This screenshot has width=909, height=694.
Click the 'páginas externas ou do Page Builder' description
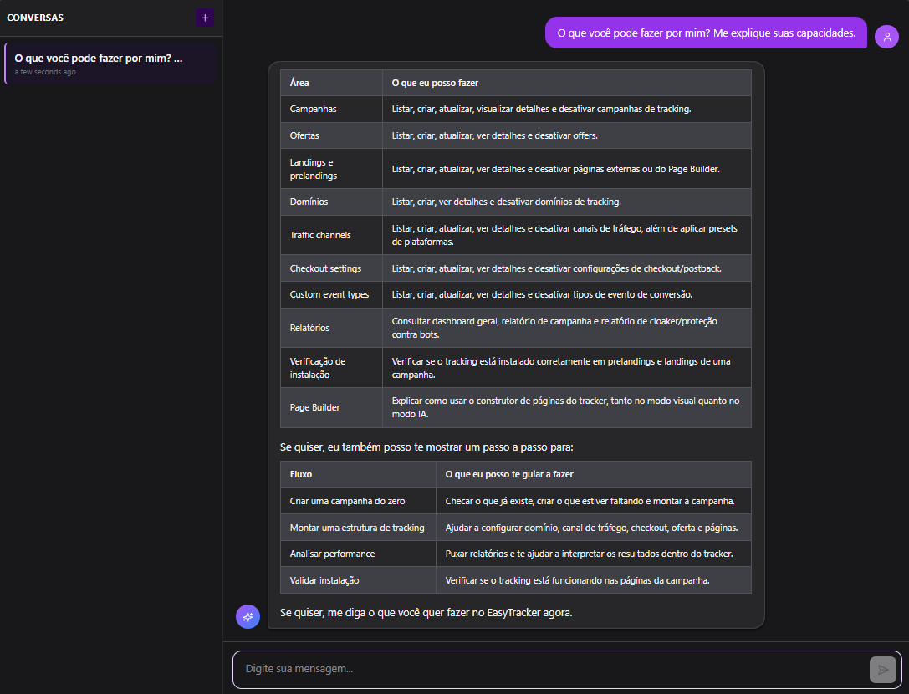[566, 169]
